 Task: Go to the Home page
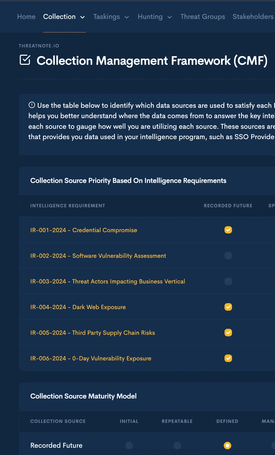[26, 17]
